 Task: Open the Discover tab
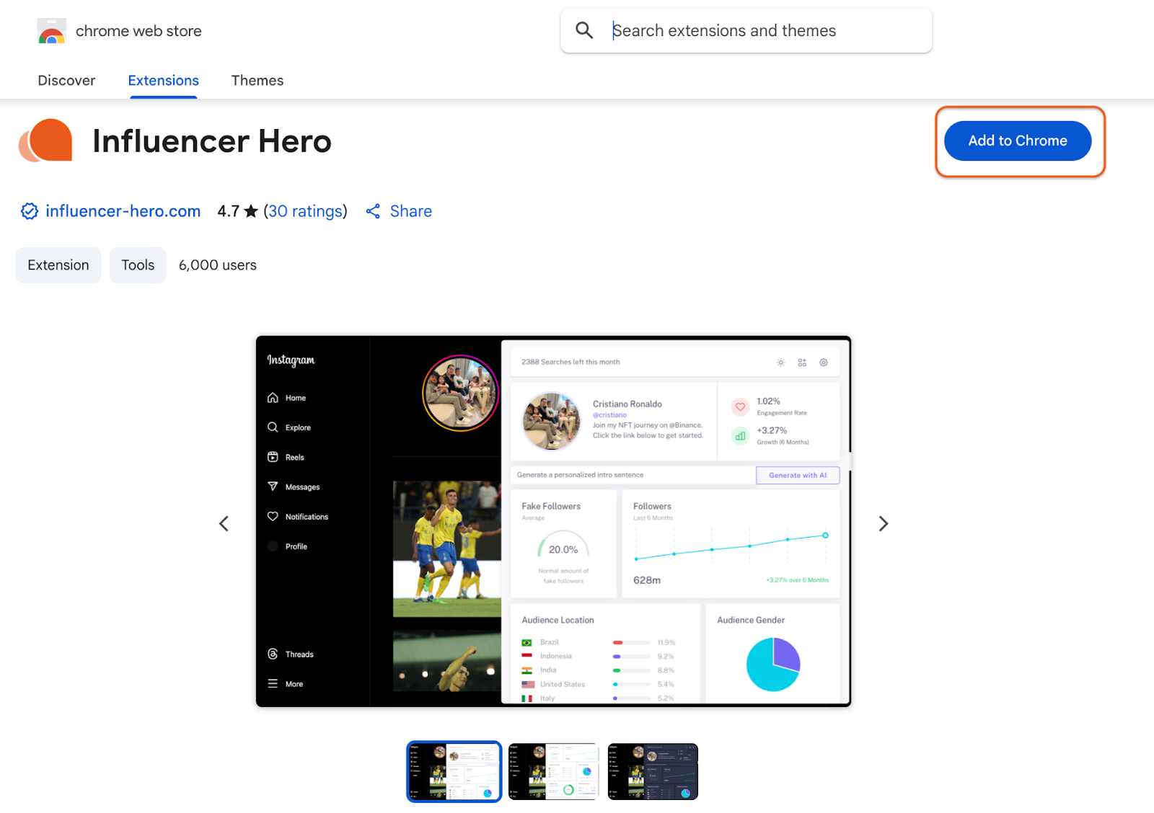tap(66, 81)
